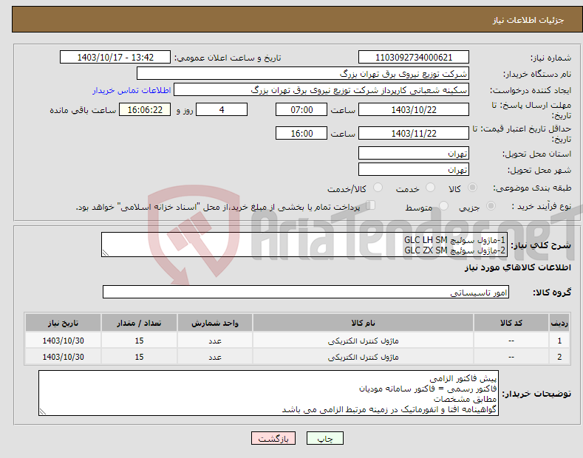Click the buyer notes resize handle corner
Screen dimensions: 583x458
click(x=43, y=411)
